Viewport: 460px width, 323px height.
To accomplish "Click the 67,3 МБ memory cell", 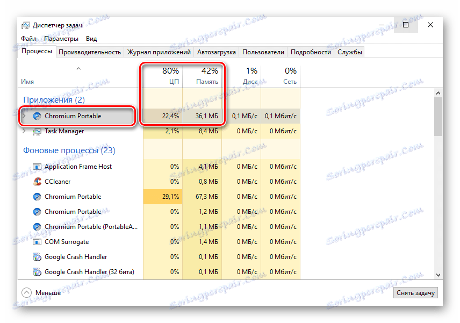I will point(202,197).
